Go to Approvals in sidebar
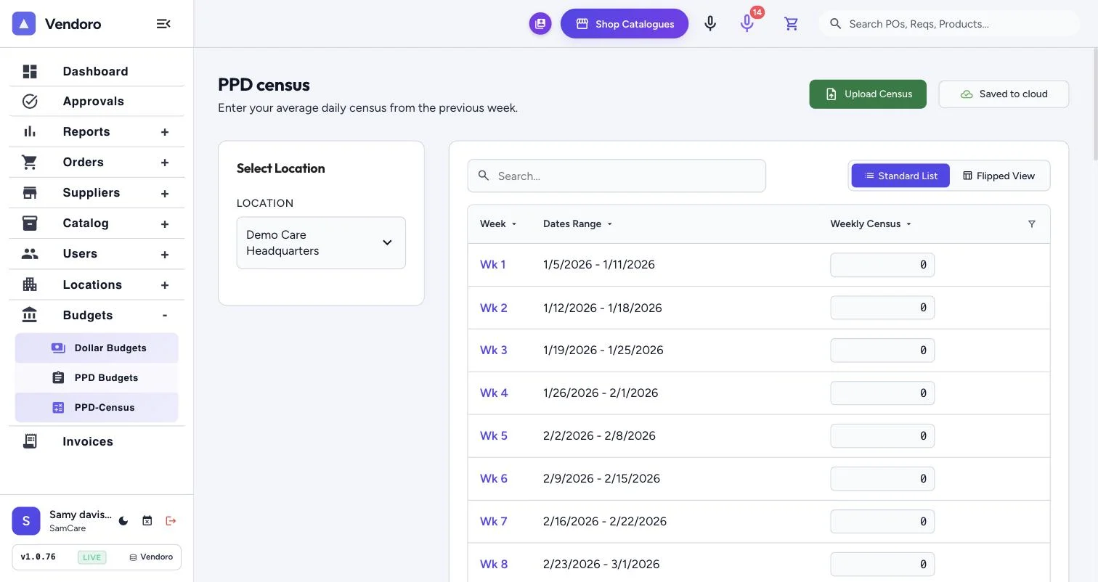Screen dimensions: 1098x582 click(x=97, y=102)
